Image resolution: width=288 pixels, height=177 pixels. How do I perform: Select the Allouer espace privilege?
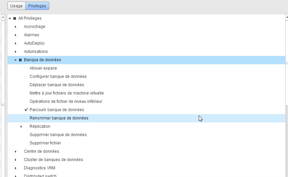(43, 68)
